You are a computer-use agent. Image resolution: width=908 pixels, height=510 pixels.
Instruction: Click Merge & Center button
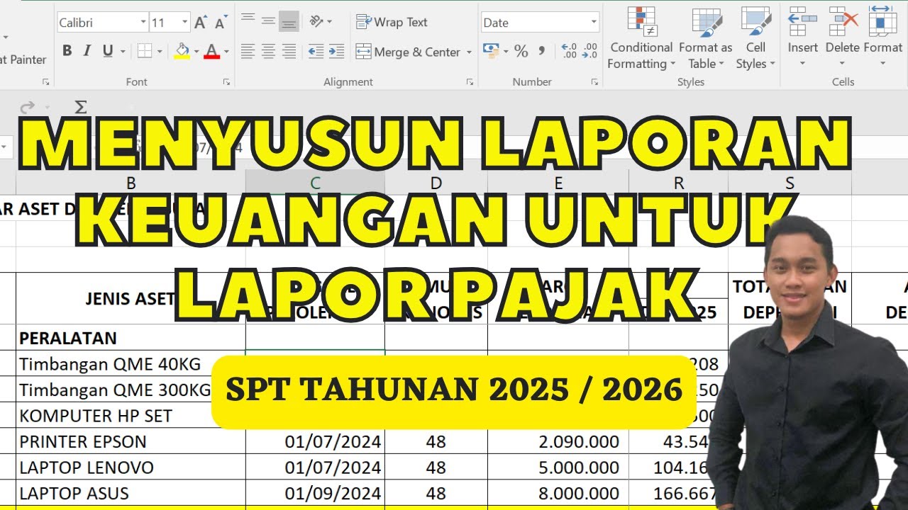(x=408, y=52)
